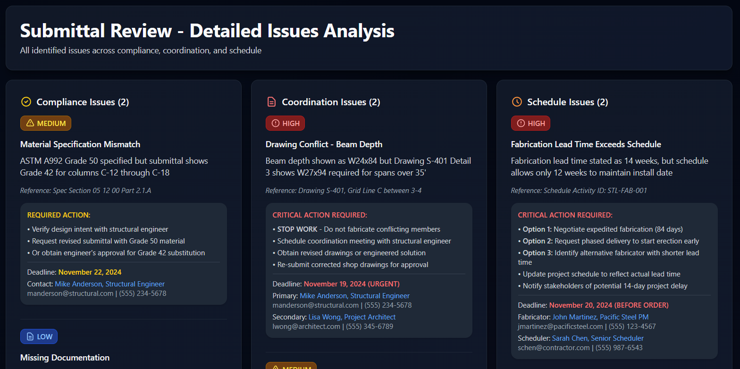Select the Drawing Conflict - Beam Depth title
This screenshot has height=369, width=740.
click(324, 144)
